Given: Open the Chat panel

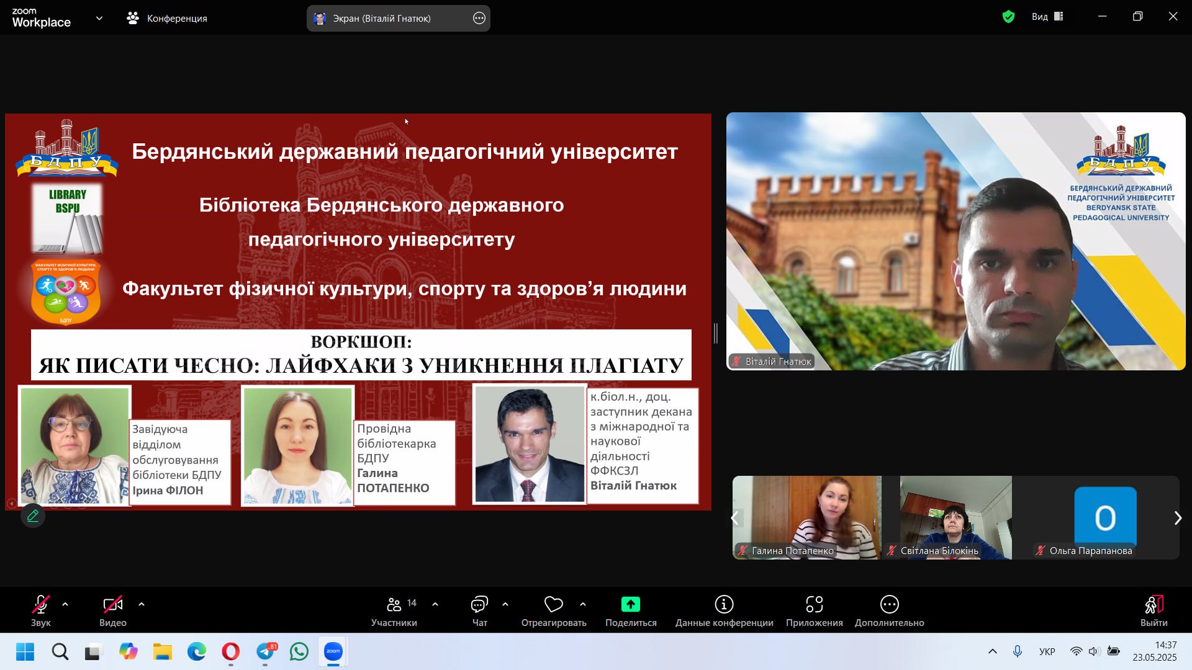Looking at the screenshot, I should (479, 605).
